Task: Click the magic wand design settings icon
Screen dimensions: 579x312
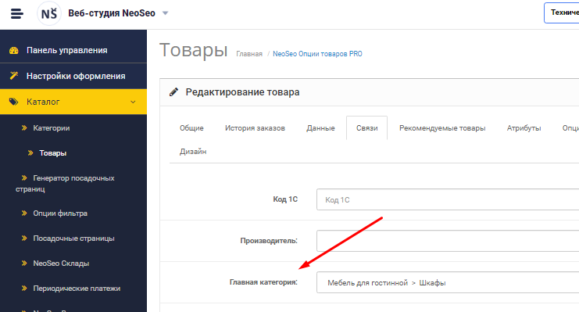Action: (x=13, y=76)
